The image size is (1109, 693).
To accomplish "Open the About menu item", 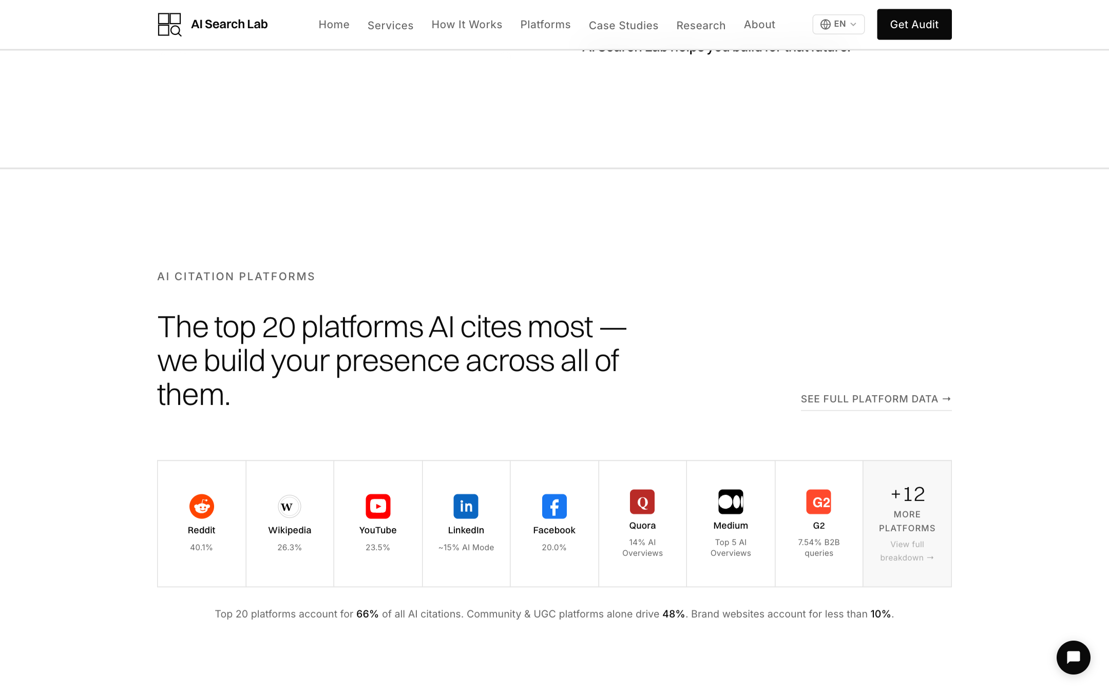I will (759, 25).
